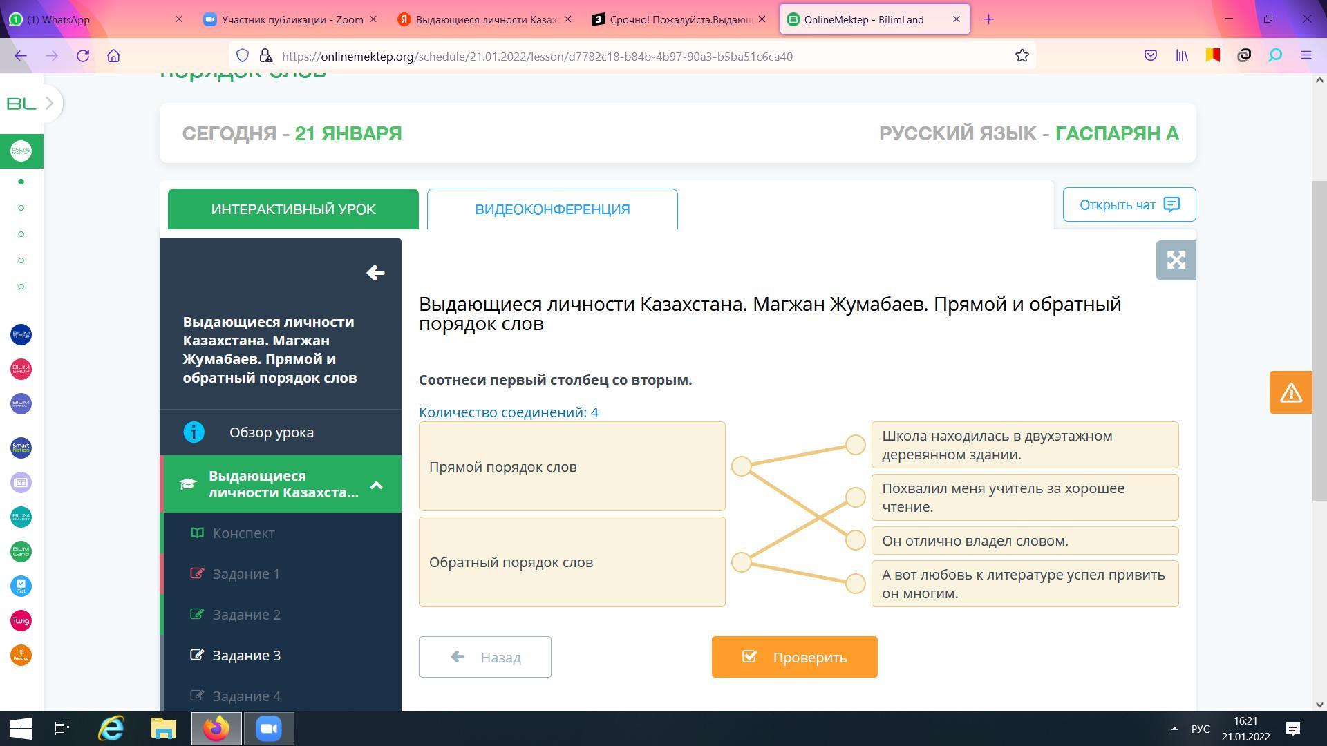Select connector circle beside Он отлично владел словом

[855, 540]
